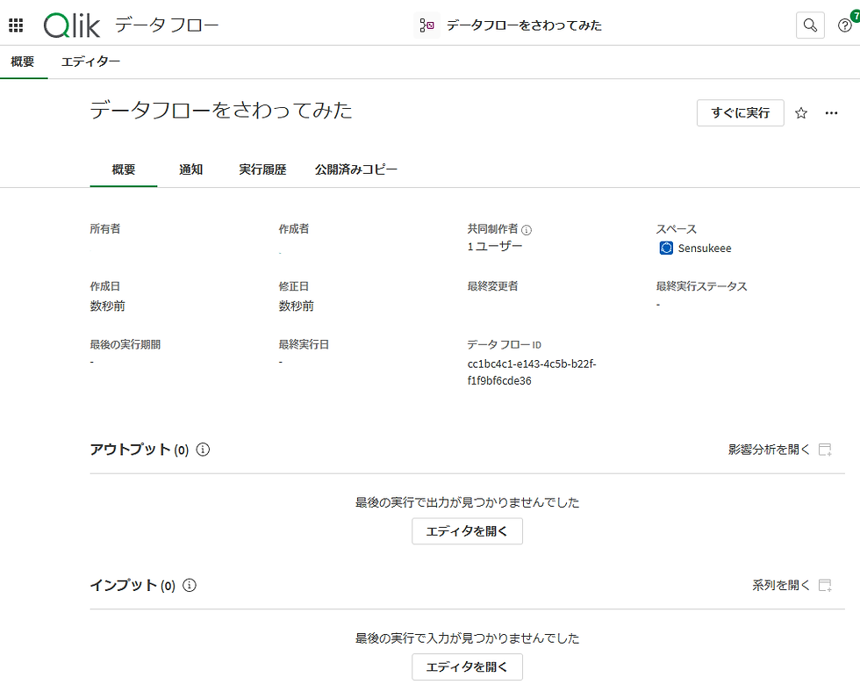
Task: Click 数秒前 under 作成日
Action: 107,306
